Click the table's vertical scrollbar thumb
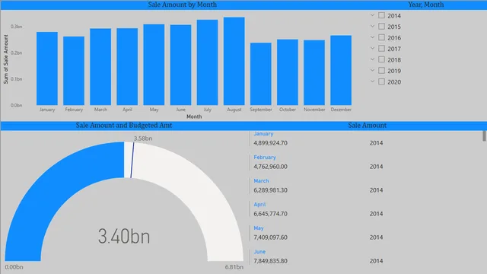 (484, 135)
